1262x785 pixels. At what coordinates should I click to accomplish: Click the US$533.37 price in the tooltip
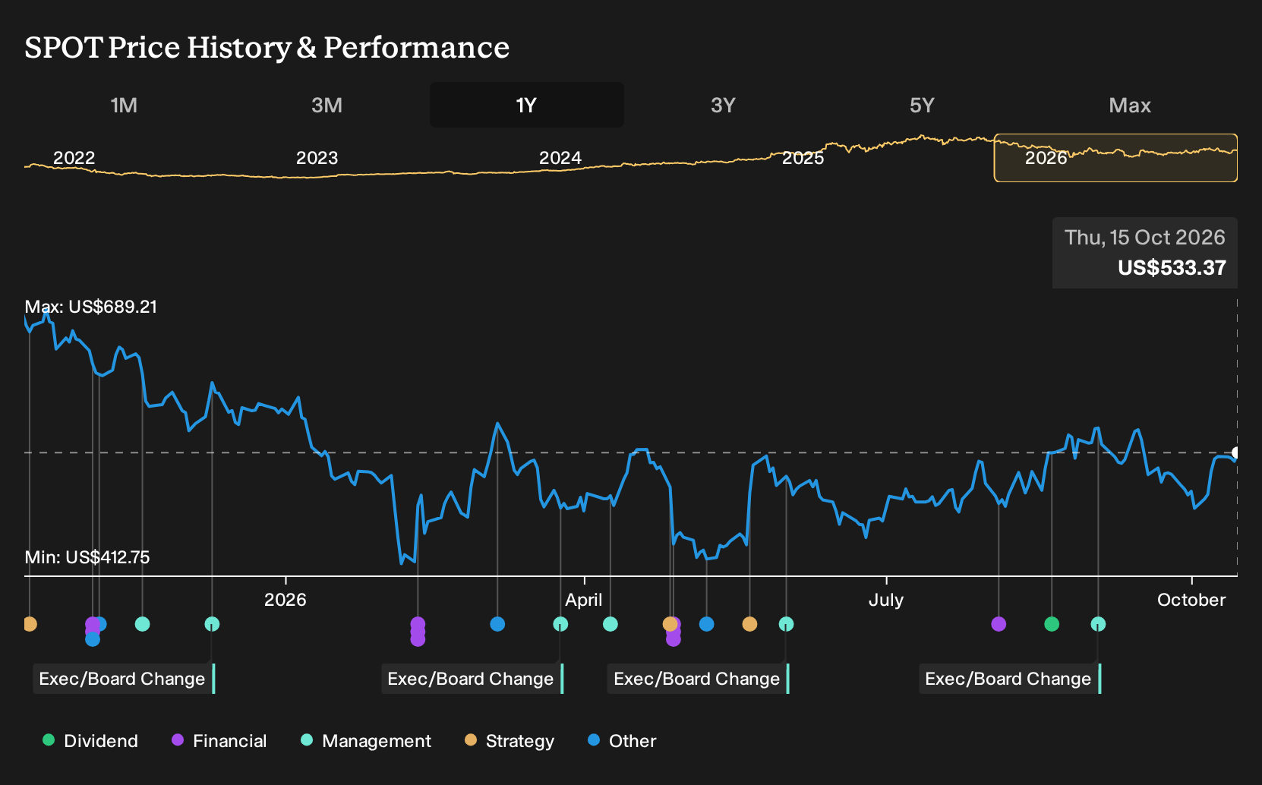(x=1172, y=268)
